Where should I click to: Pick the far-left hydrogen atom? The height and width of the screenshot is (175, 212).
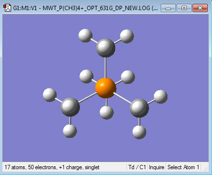coord(50,95)
